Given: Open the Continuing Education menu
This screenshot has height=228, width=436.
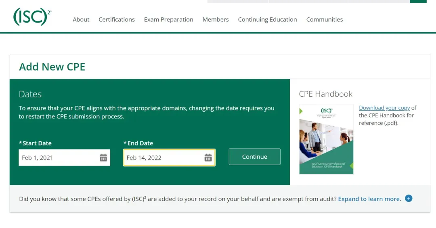Looking at the screenshot, I should pyautogui.click(x=268, y=19).
